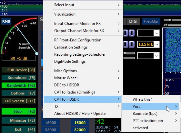Select CAT to HDSDR menu item
This screenshot has width=181, height=133.
(x=83, y=99)
